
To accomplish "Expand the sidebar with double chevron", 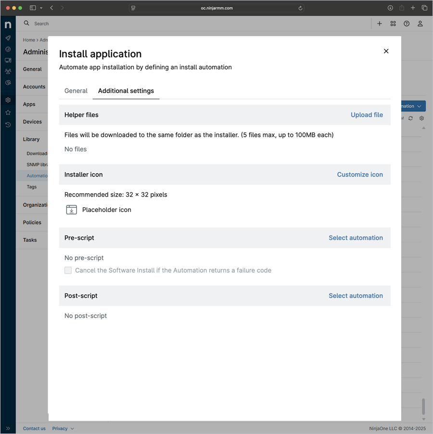I will [8, 429].
